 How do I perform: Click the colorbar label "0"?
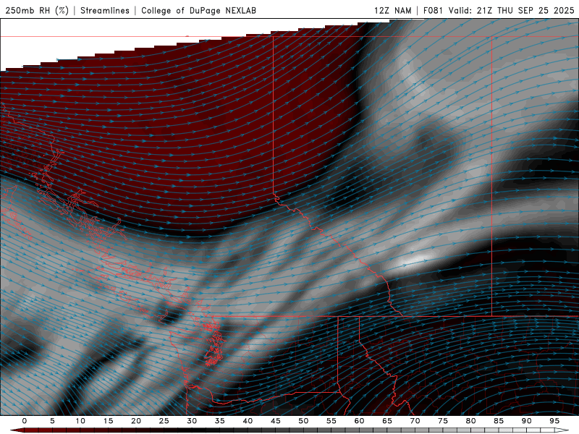[25, 421]
